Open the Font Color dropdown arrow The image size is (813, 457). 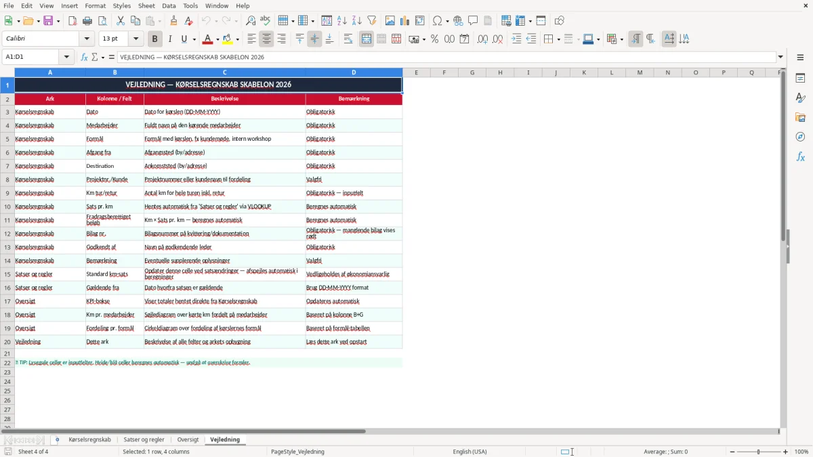pyautogui.click(x=219, y=39)
